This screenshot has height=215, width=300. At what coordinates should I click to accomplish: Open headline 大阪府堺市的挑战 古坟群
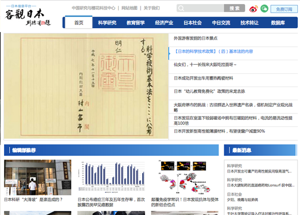[x=233, y=107]
